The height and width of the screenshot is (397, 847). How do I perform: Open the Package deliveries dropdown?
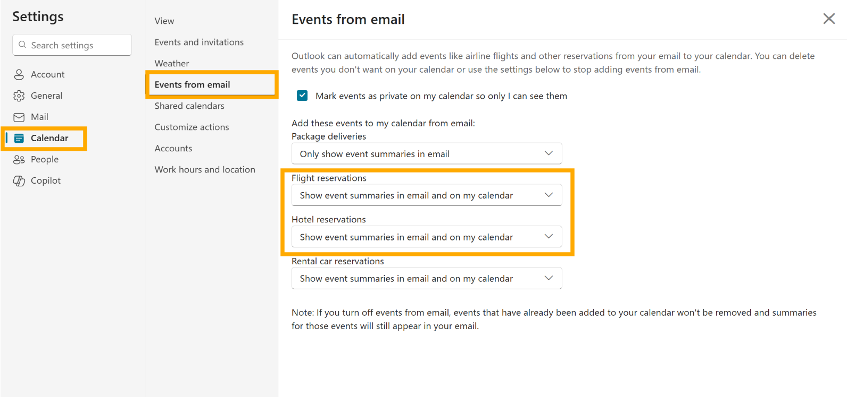pyautogui.click(x=427, y=154)
